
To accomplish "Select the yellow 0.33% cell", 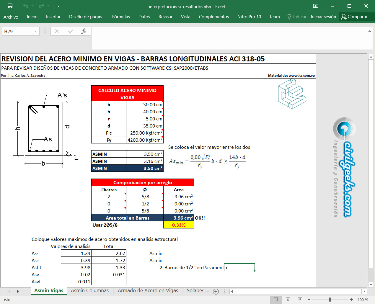I will tap(178, 225).
